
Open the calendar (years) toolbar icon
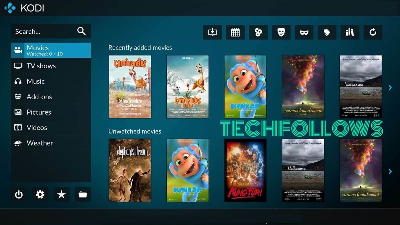click(x=235, y=32)
